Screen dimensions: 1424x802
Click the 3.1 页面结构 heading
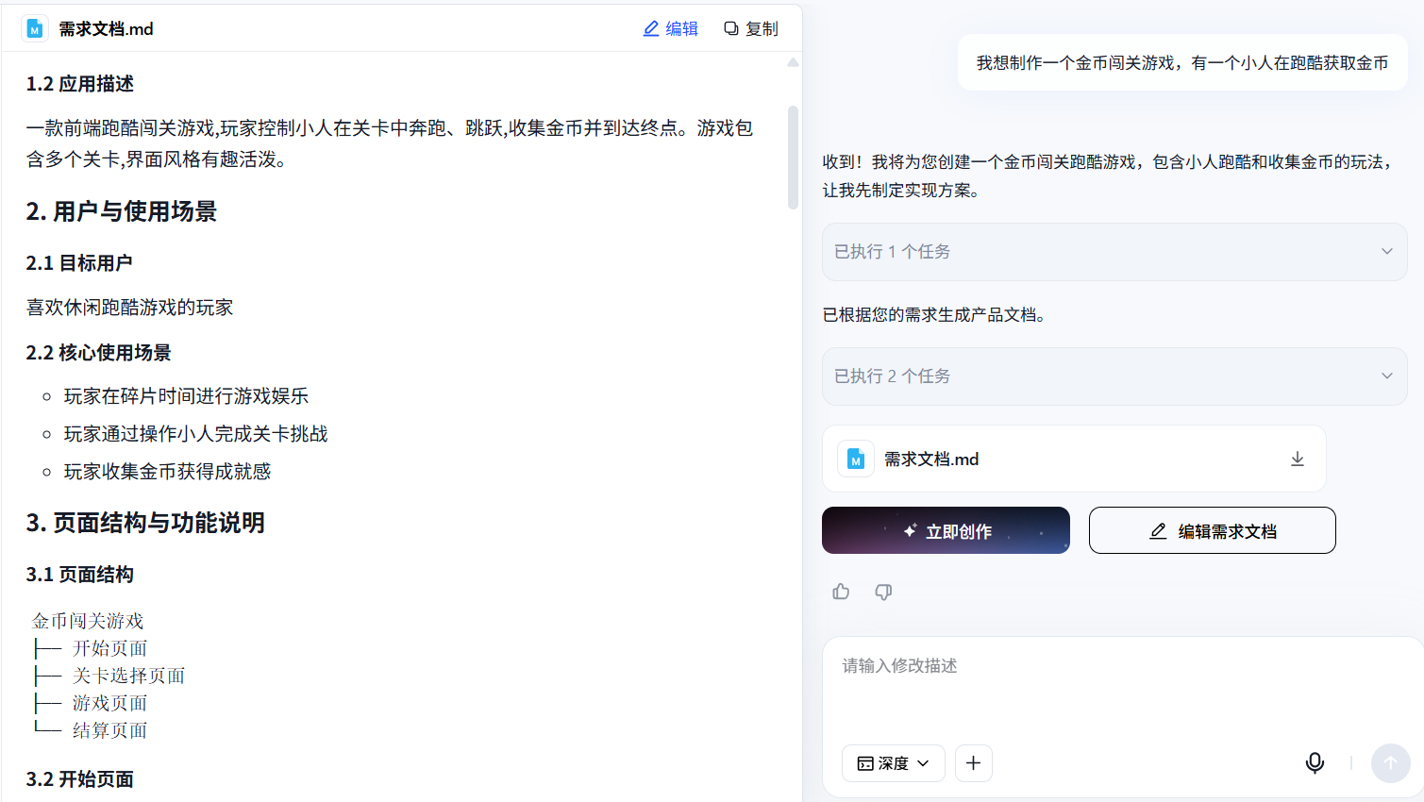pyautogui.click(x=80, y=575)
